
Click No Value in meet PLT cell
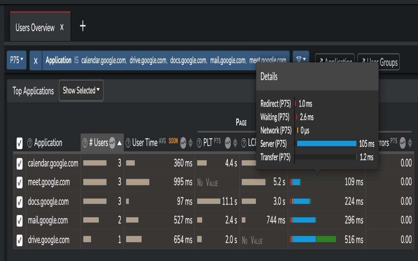[207, 183]
